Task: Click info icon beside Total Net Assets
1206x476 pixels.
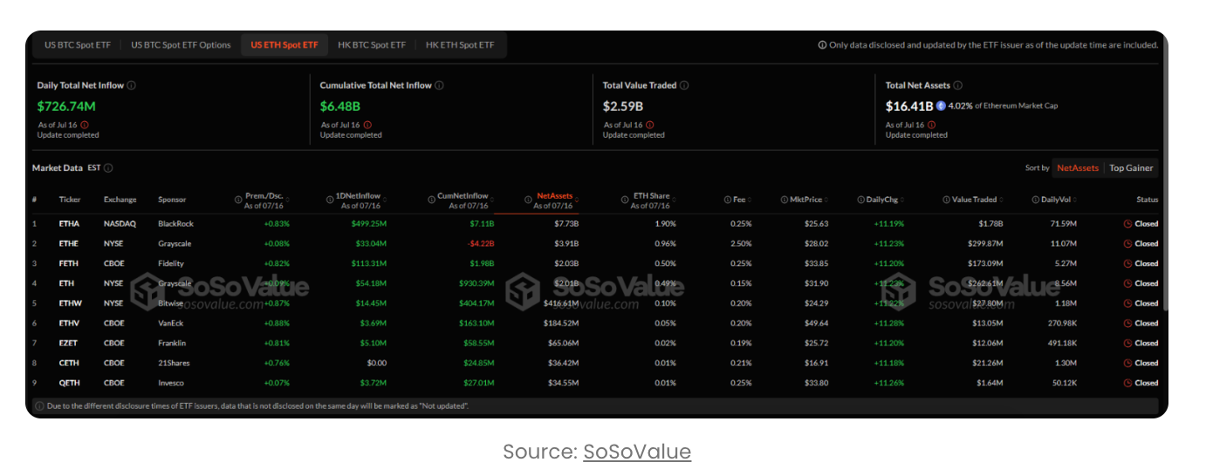Action: click(957, 85)
